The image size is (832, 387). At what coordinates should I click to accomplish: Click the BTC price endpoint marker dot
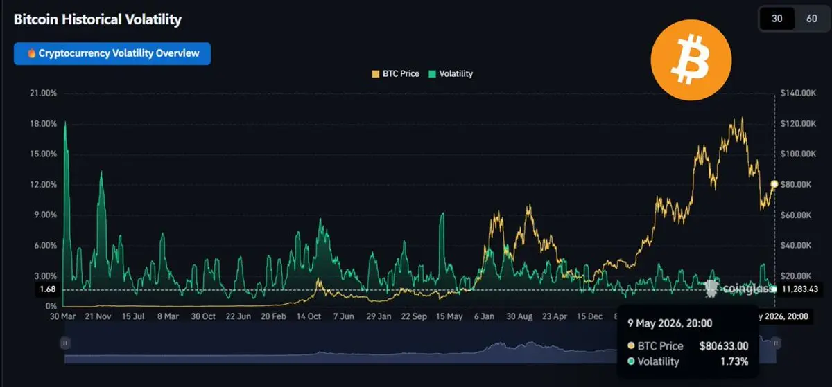pyautogui.click(x=774, y=184)
